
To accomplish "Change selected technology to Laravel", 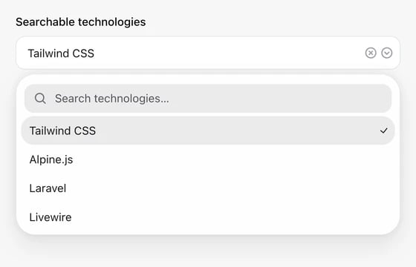I will coord(208,188).
